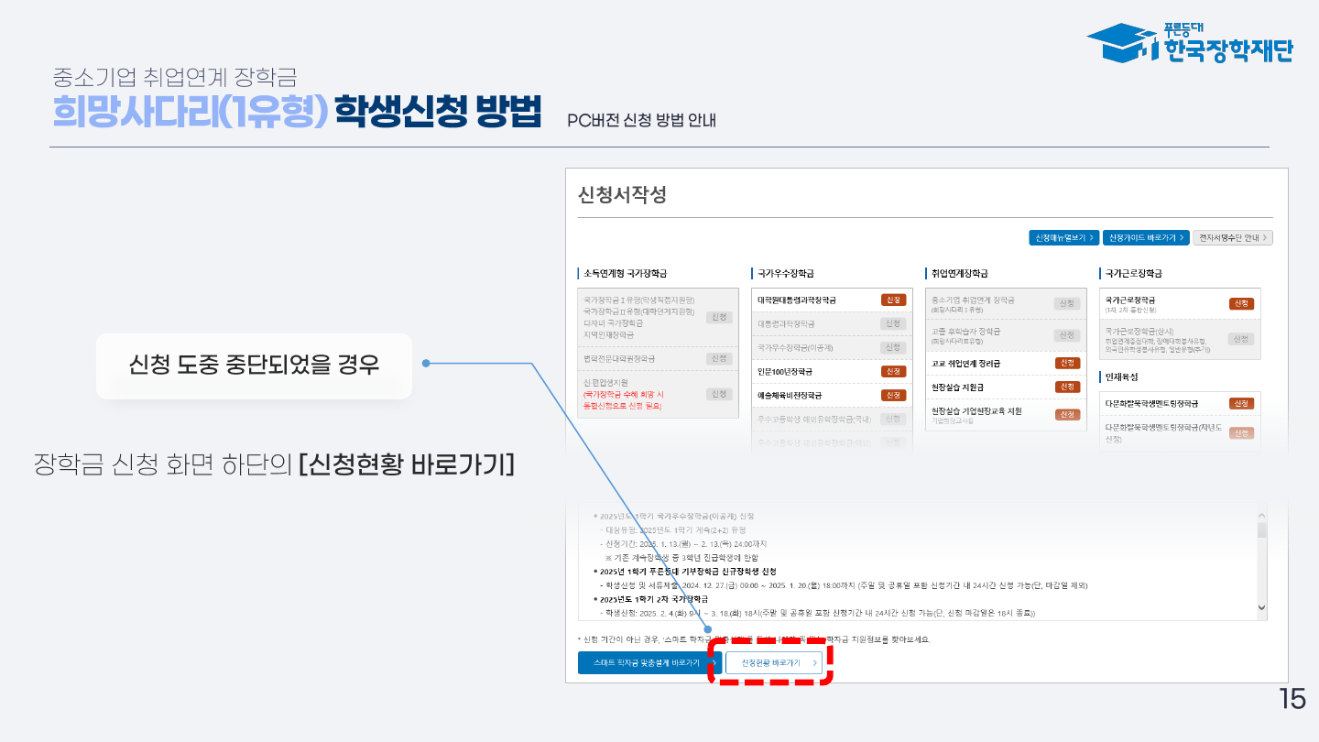Click notice list scrollbar down arrow
Screen dimensions: 1319x742
[1261, 607]
